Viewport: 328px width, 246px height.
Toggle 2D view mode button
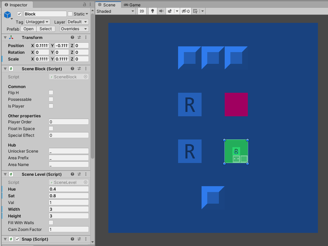142,11
